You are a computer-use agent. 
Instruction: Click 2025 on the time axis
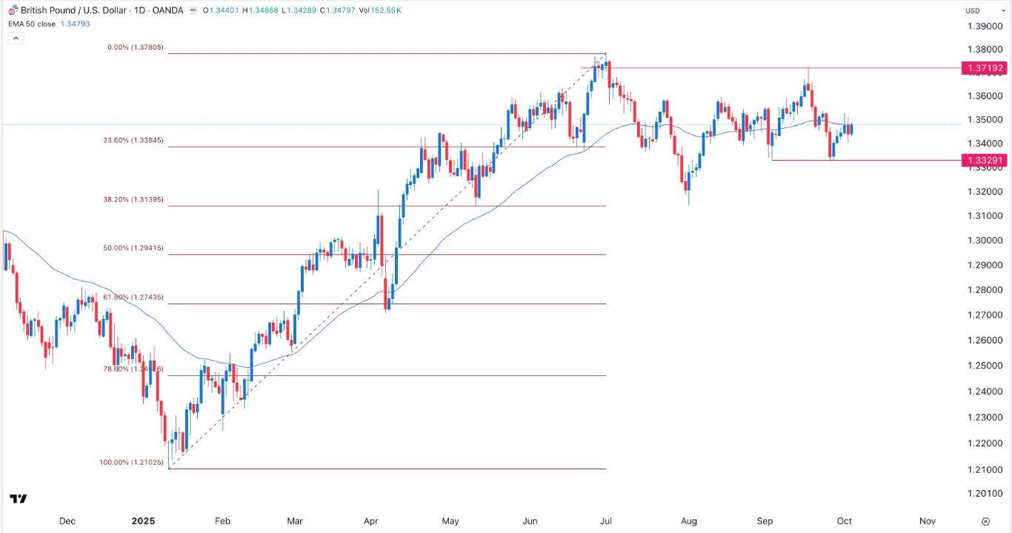pyautogui.click(x=143, y=520)
